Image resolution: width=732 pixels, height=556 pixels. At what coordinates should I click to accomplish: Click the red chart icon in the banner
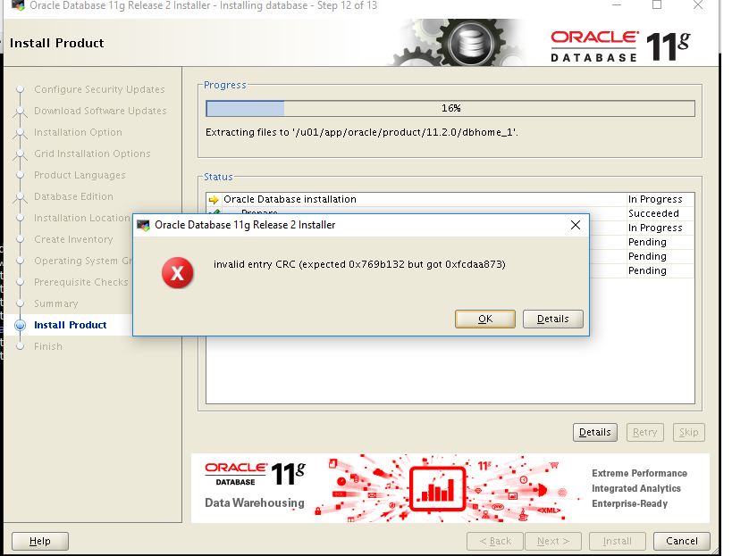pos(437,488)
